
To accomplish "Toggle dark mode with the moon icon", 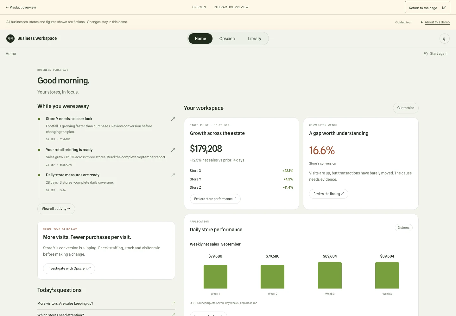I will tap(445, 39).
